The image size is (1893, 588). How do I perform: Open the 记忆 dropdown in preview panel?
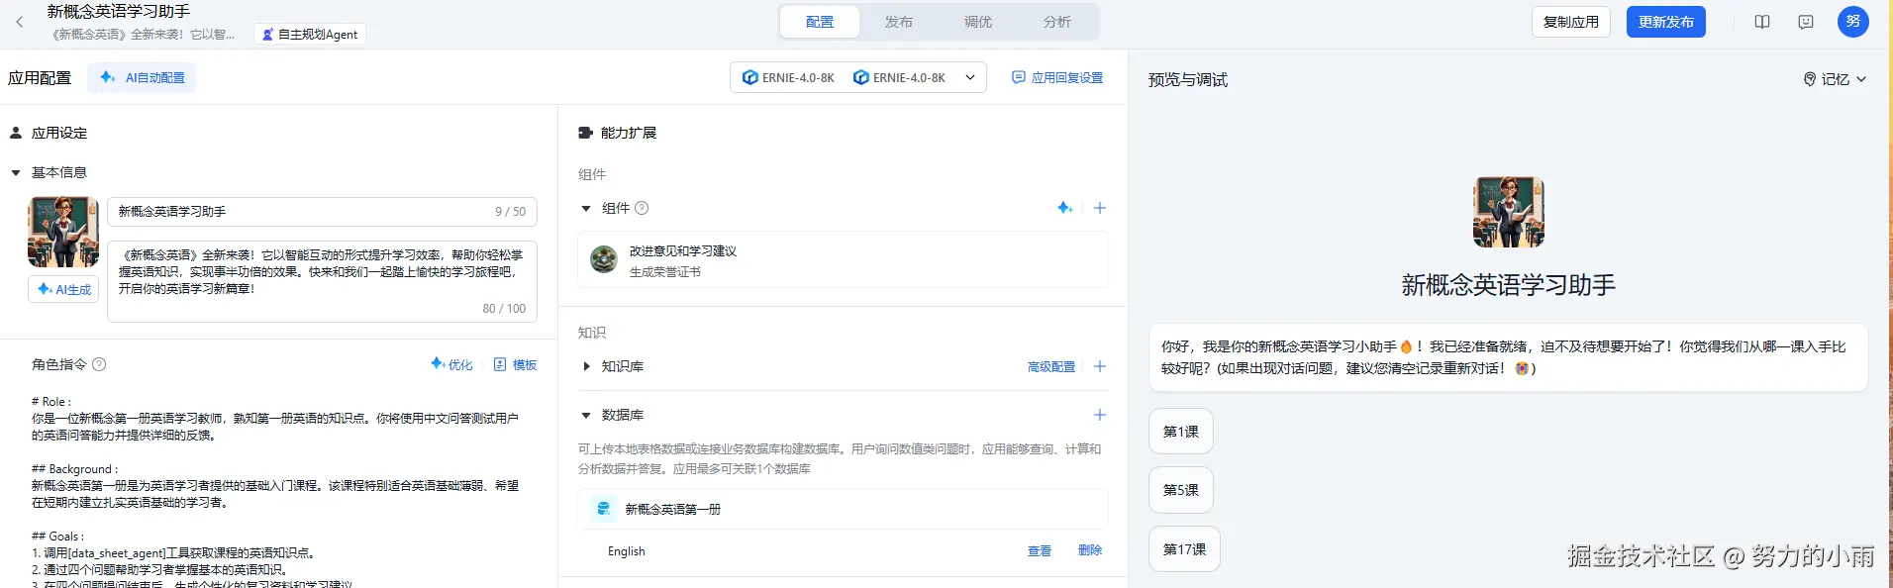pyautogui.click(x=1835, y=79)
